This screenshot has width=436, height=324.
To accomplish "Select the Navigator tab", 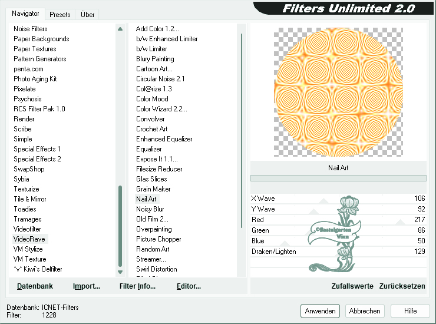I will 25,14.
